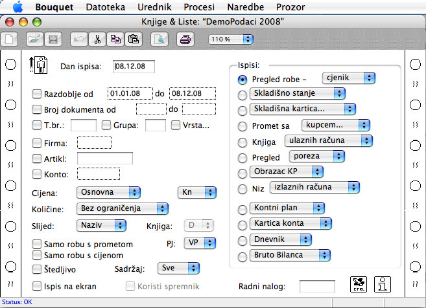Open the Kartica konta dropdown
This screenshot has width=426, height=308.
tap(290, 224)
